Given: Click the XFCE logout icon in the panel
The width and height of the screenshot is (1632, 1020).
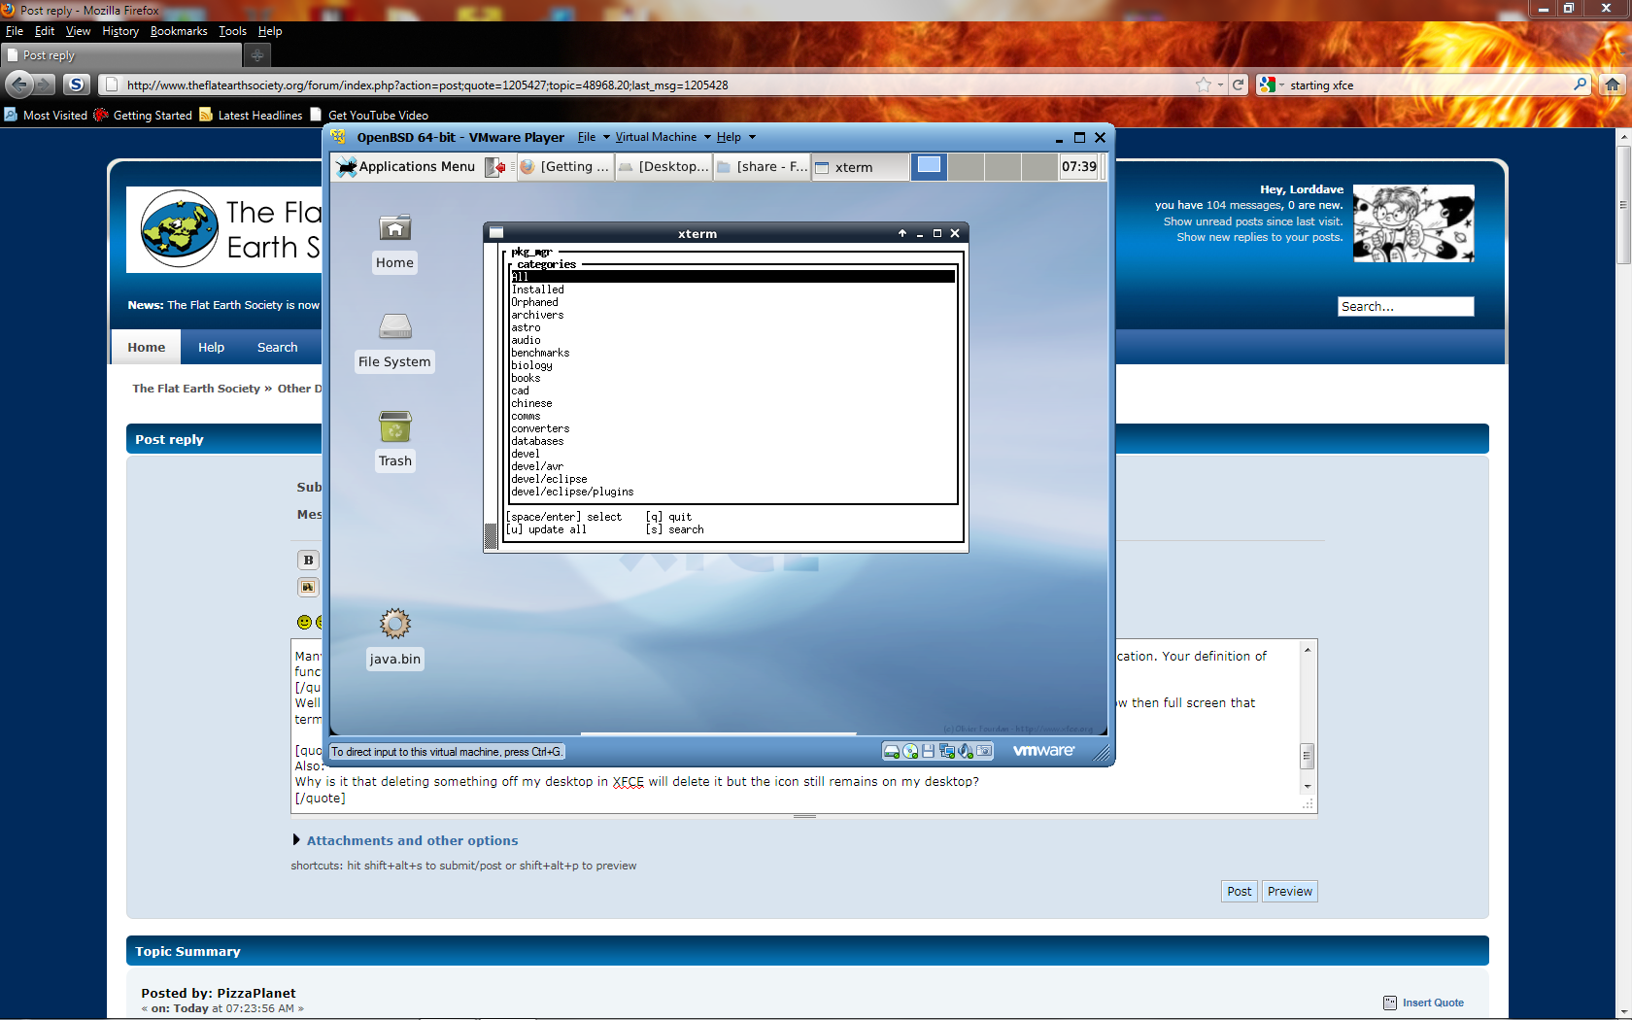Looking at the screenshot, I should [x=495, y=167].
